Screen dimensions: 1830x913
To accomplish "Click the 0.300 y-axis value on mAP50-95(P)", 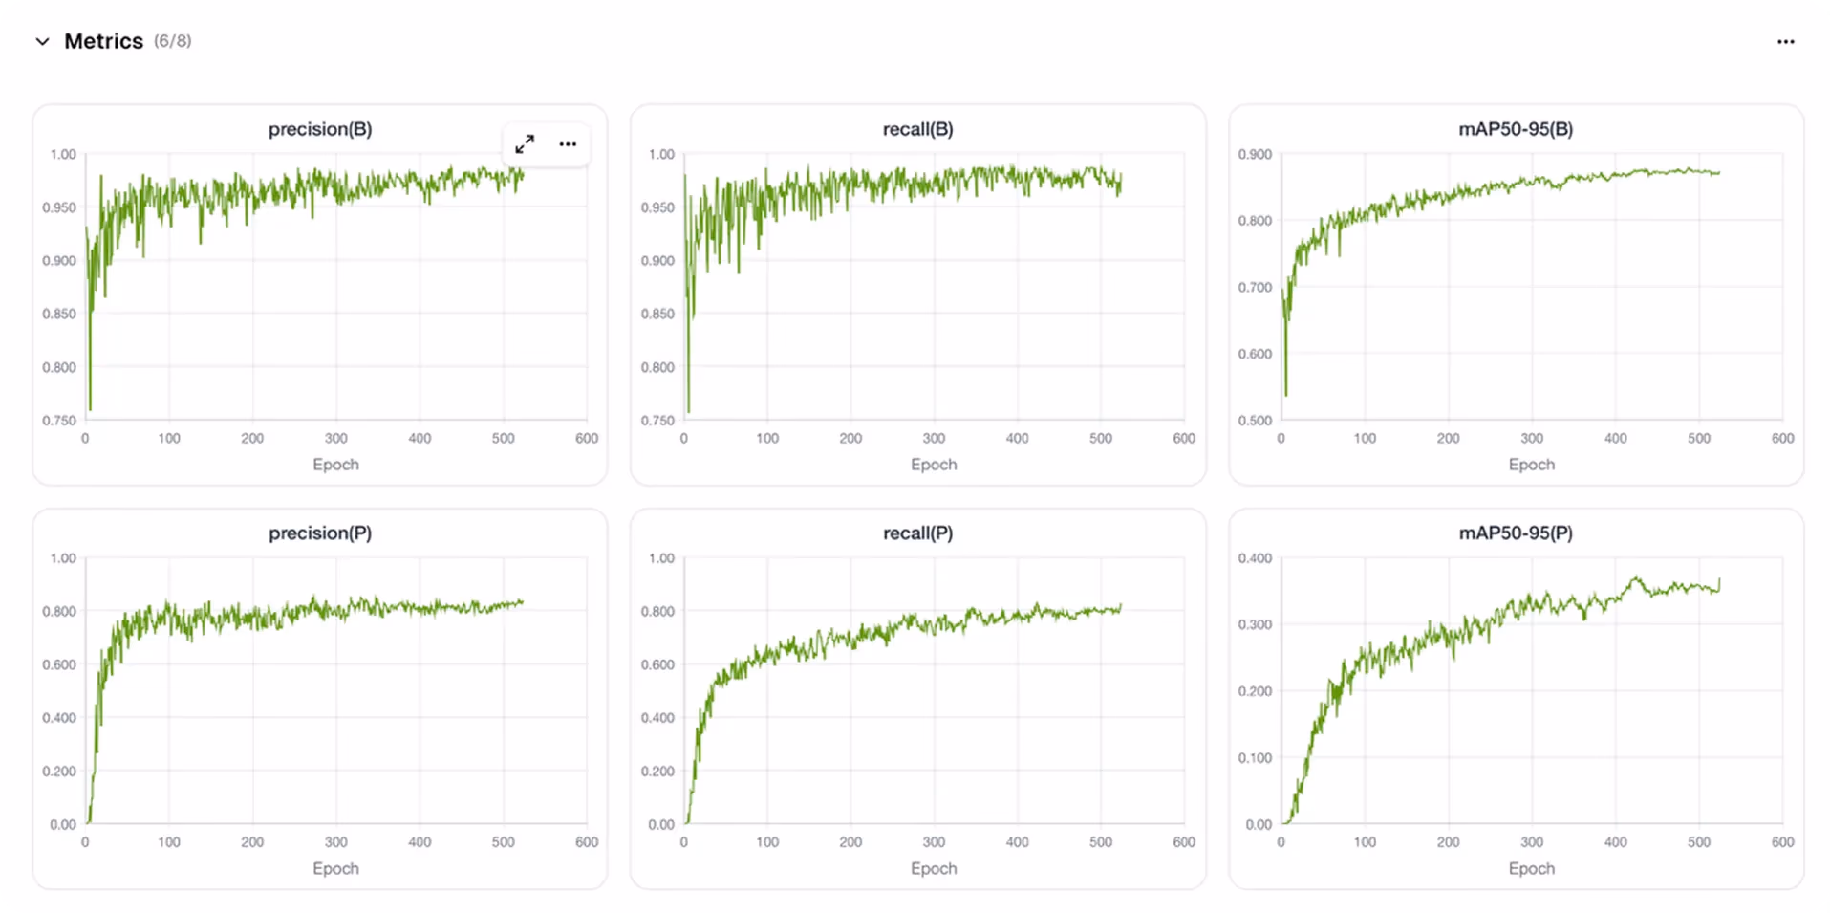I will tap(1255, 625).
